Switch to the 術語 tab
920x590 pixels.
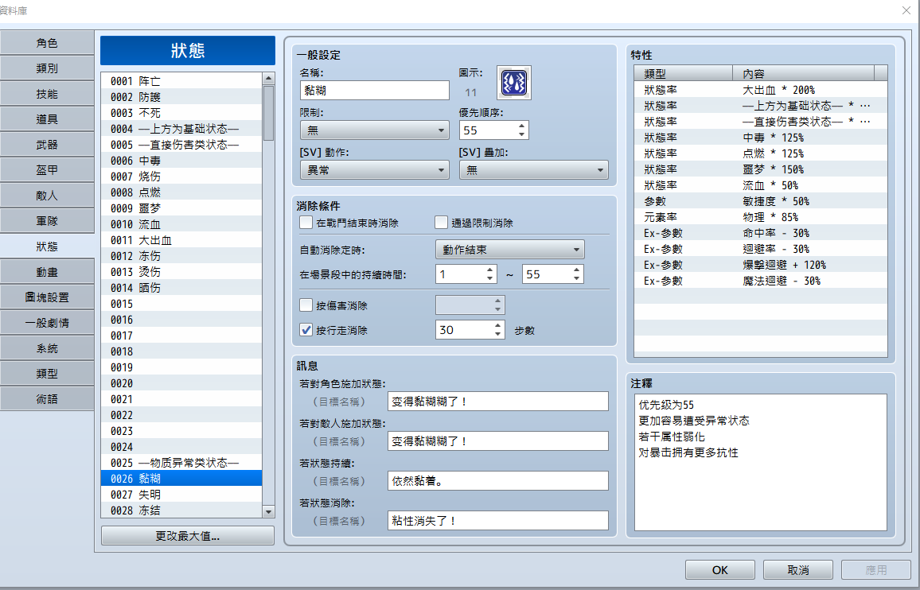pos(47,399)
